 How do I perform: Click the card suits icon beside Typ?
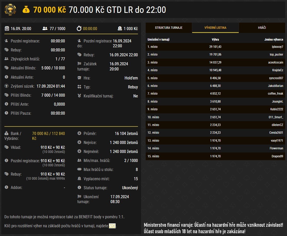coord(79,87)
